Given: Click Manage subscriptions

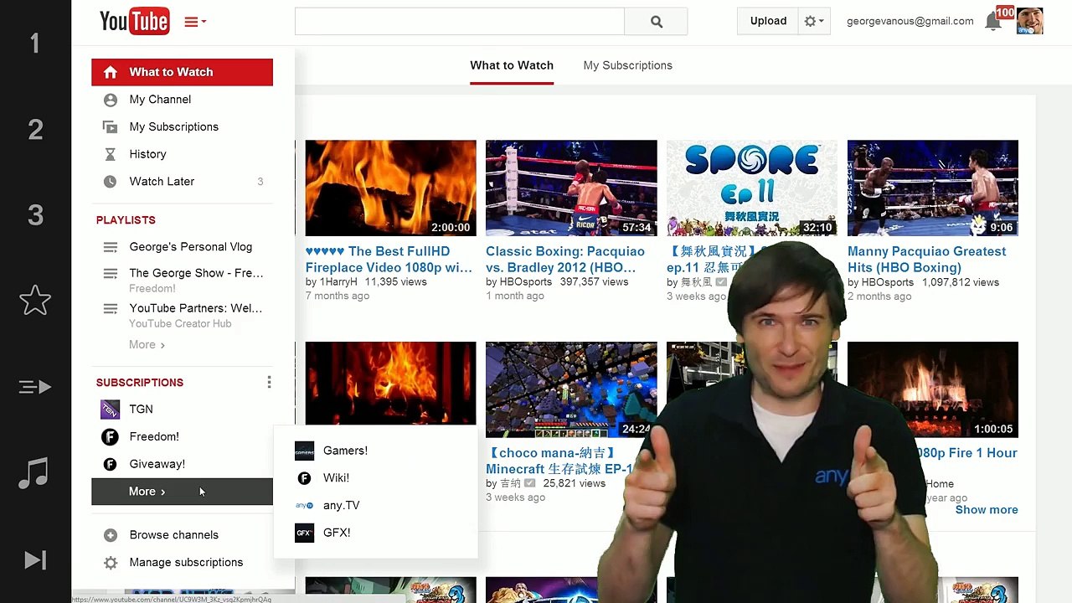Looking at the screenshot, I should tap(186, 563).
